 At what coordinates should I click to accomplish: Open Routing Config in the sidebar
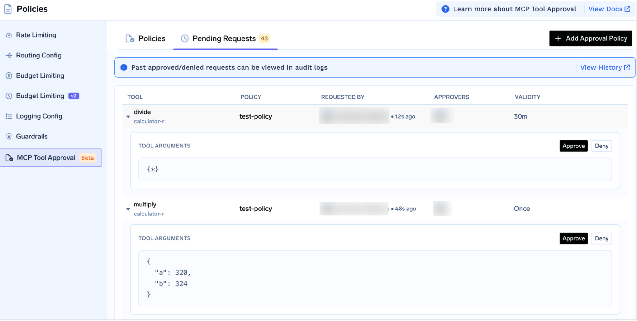click(39, 55)
